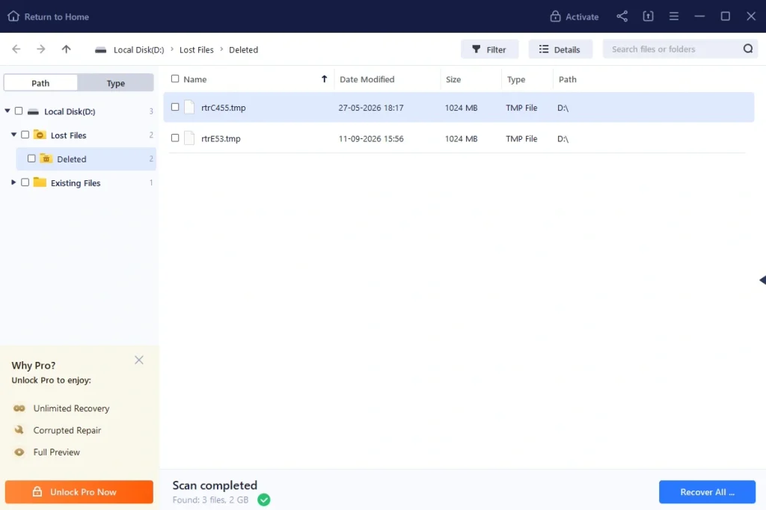This screenshot has width=766, height=510.
Task: Click the Unlimited Recovery infinity icon
Action: (19, 408)
